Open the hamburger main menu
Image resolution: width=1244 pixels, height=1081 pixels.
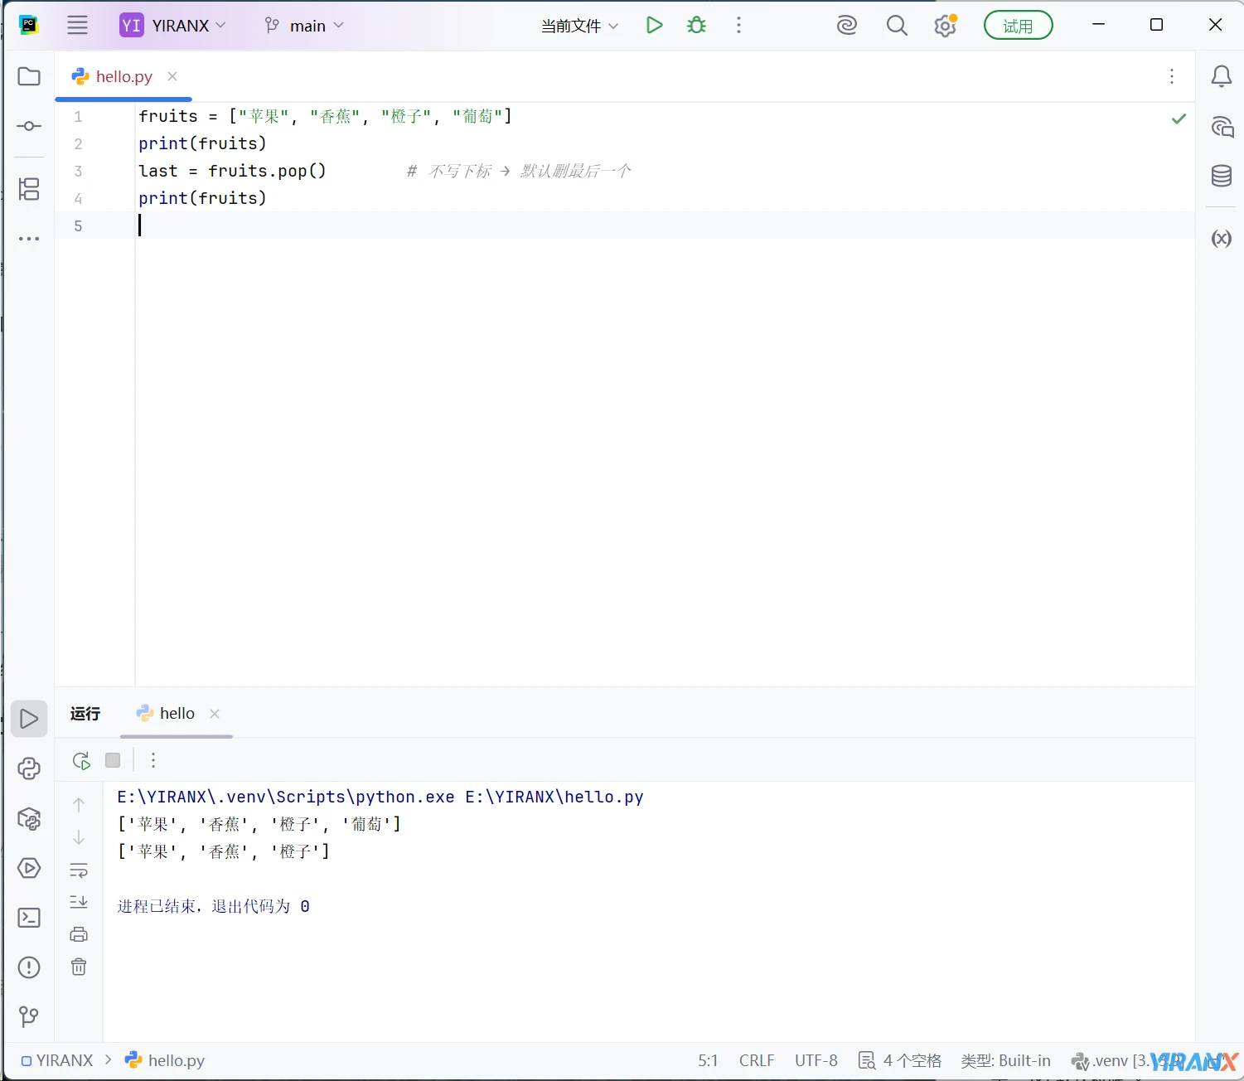click(x=77, y=25)
